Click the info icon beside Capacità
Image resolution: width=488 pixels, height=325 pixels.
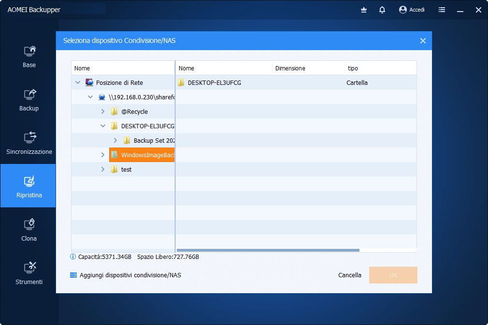[73, 257]
